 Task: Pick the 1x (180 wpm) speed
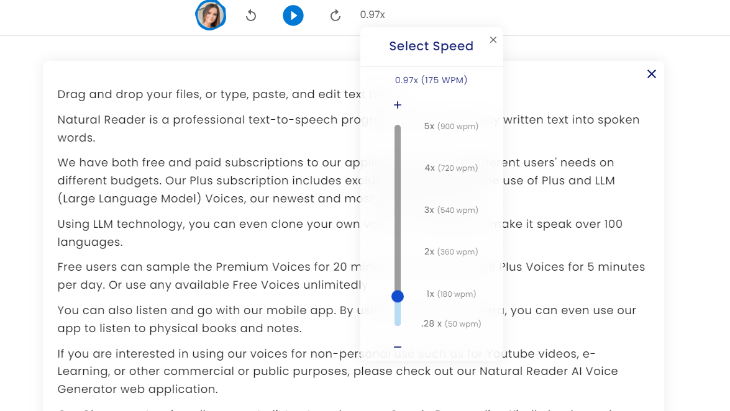pos(451,294)
